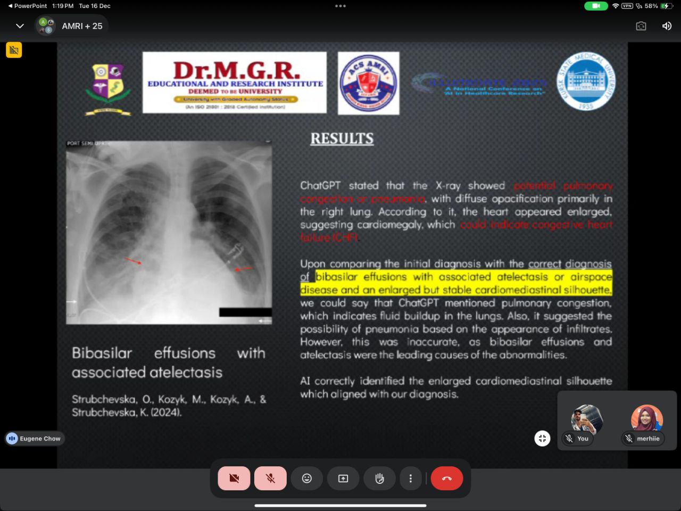Exit fullscreen with the white collapse icon

coord(542,439)
